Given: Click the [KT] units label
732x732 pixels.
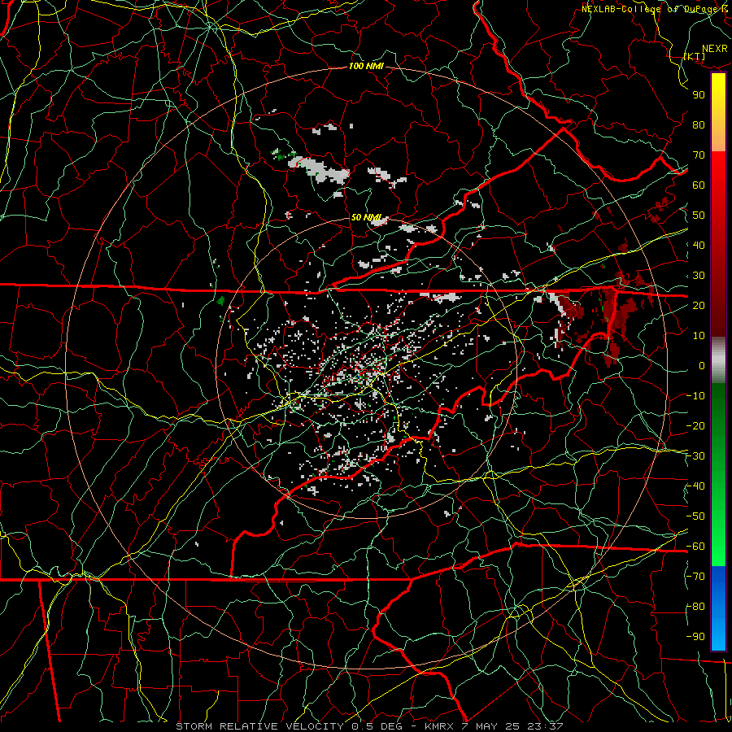Looking at the screenshot, I should tap(694, 56).
